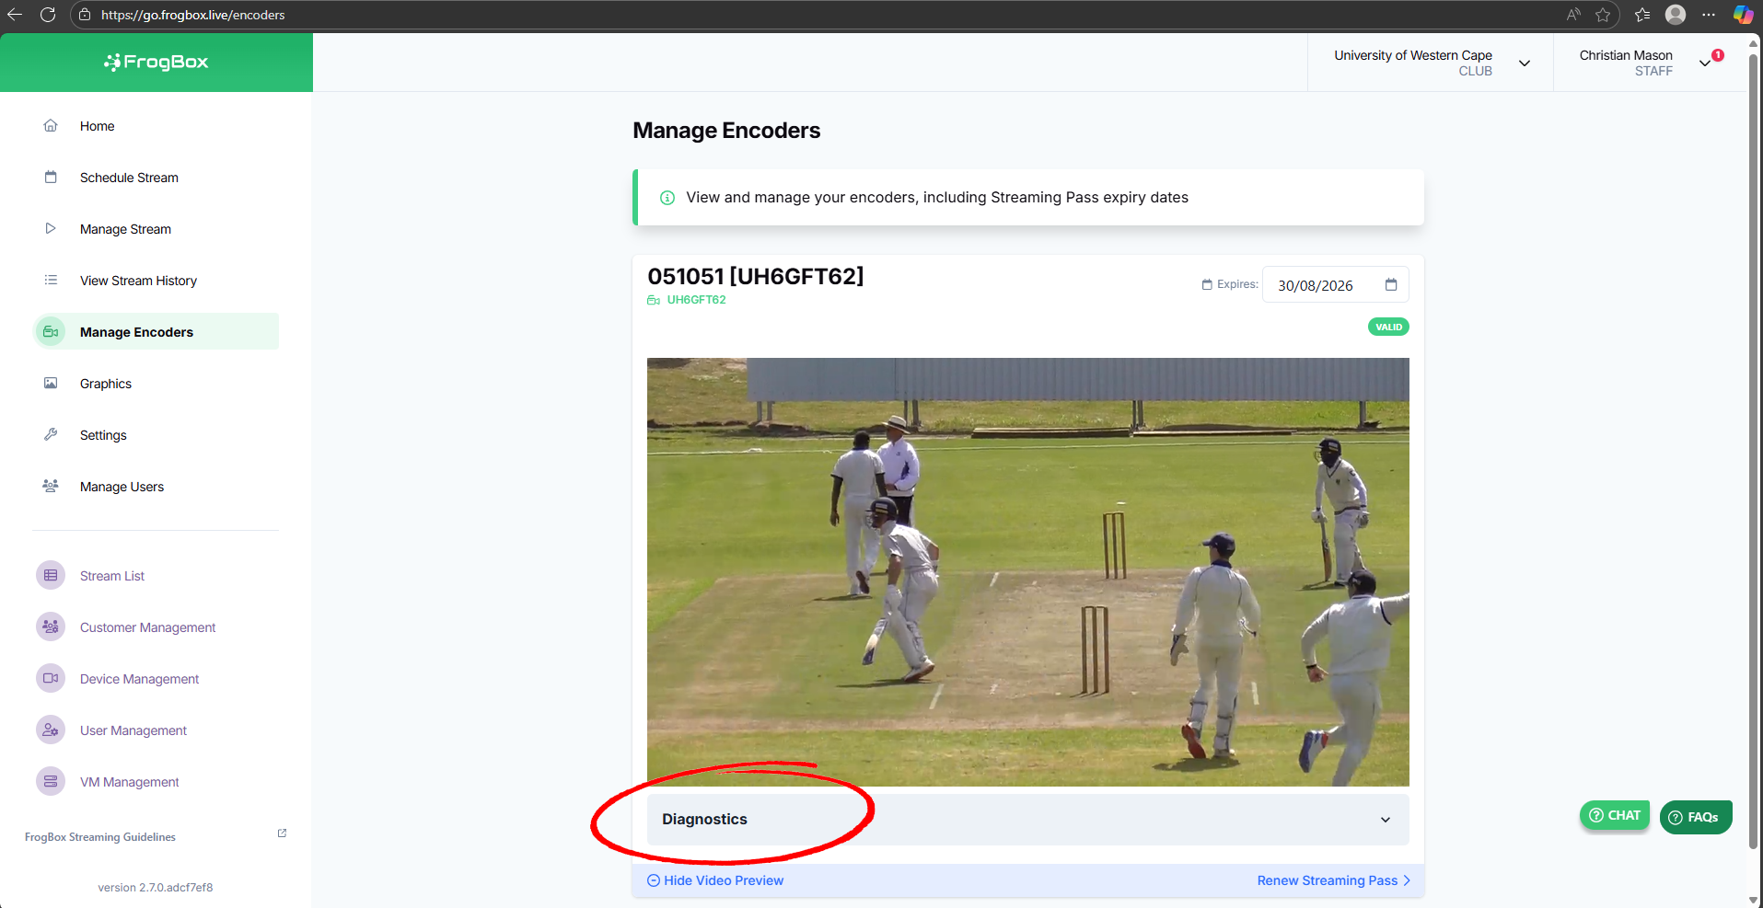Open the browser settings and more menu
The width and height of the screenshot is (1763, 908).
click(x=1709, y=15)
